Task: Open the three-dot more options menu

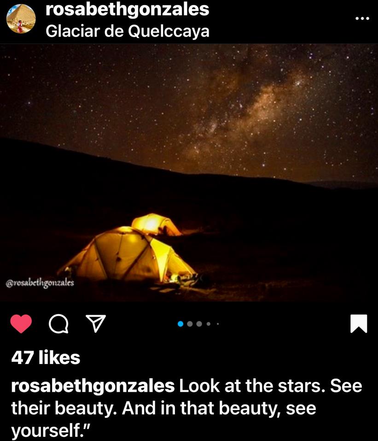Action: 362,18
